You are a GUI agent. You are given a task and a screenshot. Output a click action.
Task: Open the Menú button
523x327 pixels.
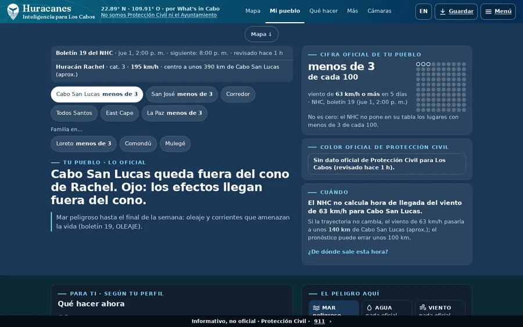click(x=498, y=12)
